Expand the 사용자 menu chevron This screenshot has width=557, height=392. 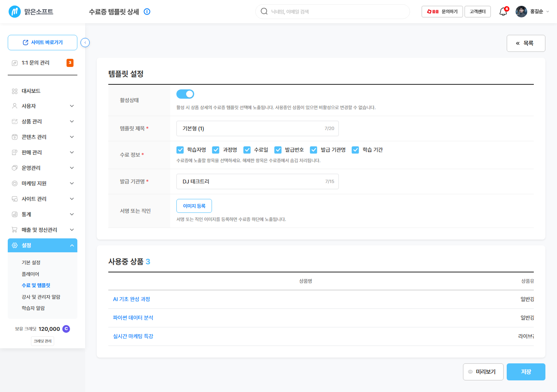click(72, 106)
